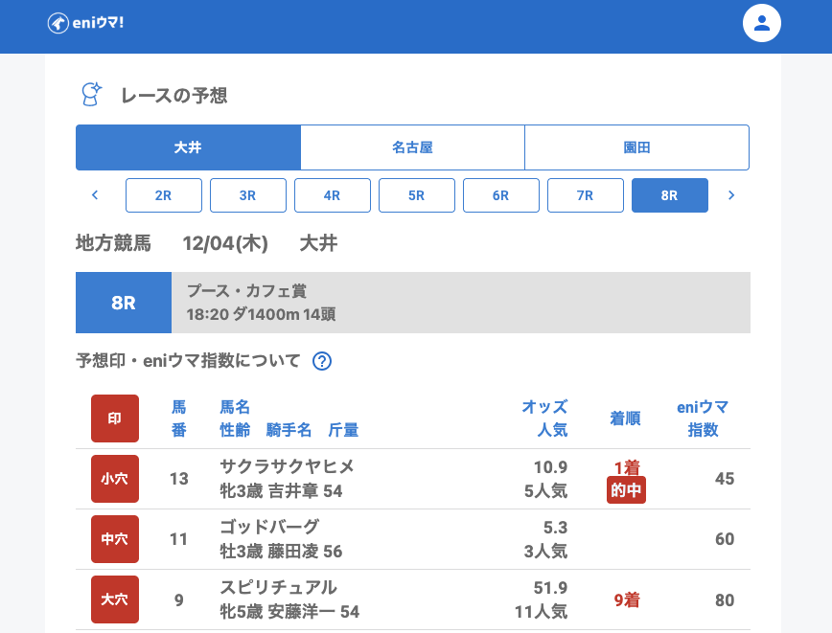
Task: Show previous races with left chevron
Action: tap(95, 195)
